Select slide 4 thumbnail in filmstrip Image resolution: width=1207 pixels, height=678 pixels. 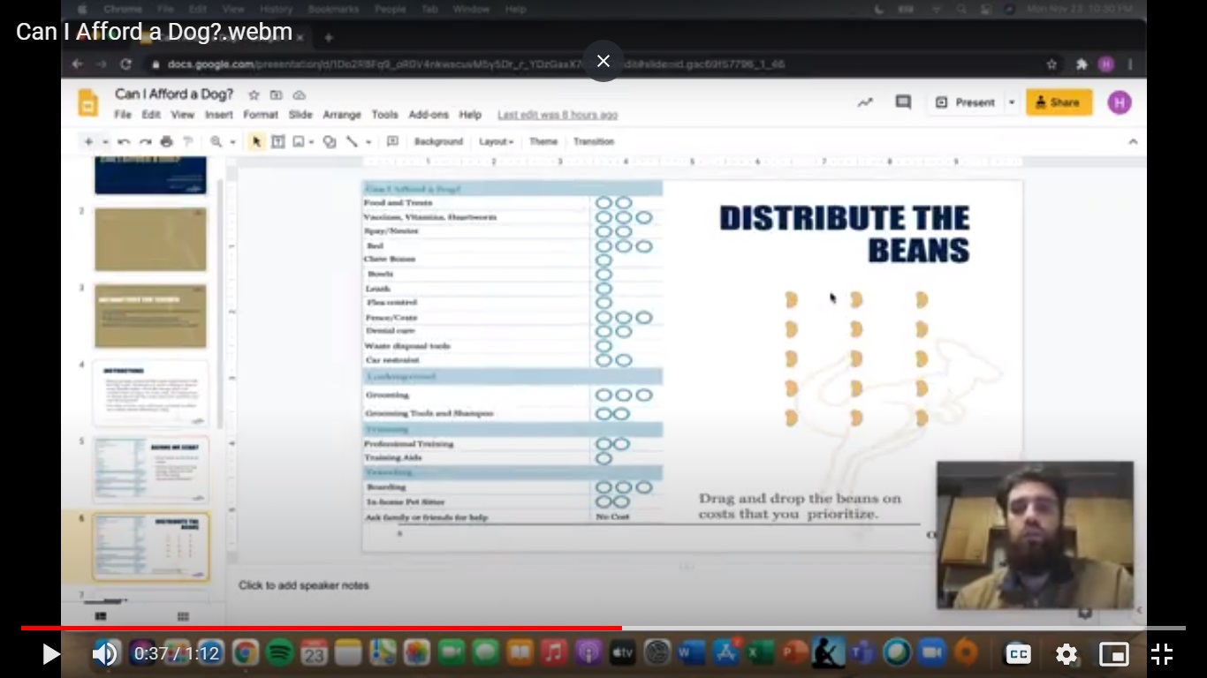coord(150,393)
